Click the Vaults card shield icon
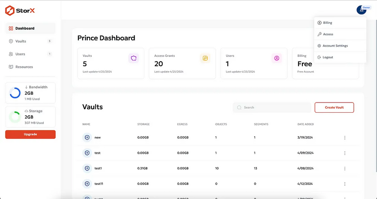Image resolution: width=377 pixels, height=199 pixels. pyautogui.click(x=134, y=58)
